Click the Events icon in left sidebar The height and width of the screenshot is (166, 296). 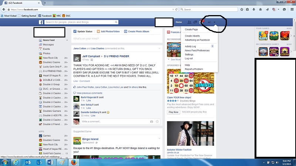[46, 49]
